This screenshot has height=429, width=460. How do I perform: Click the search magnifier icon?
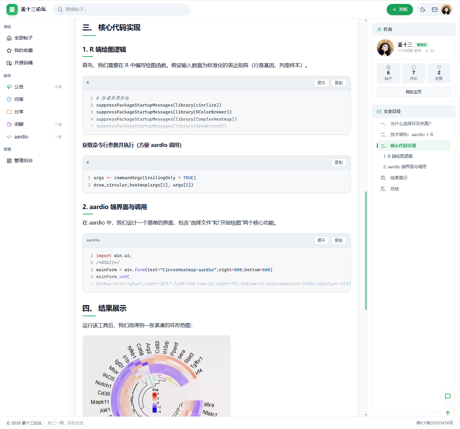click(x=60, y=10)
